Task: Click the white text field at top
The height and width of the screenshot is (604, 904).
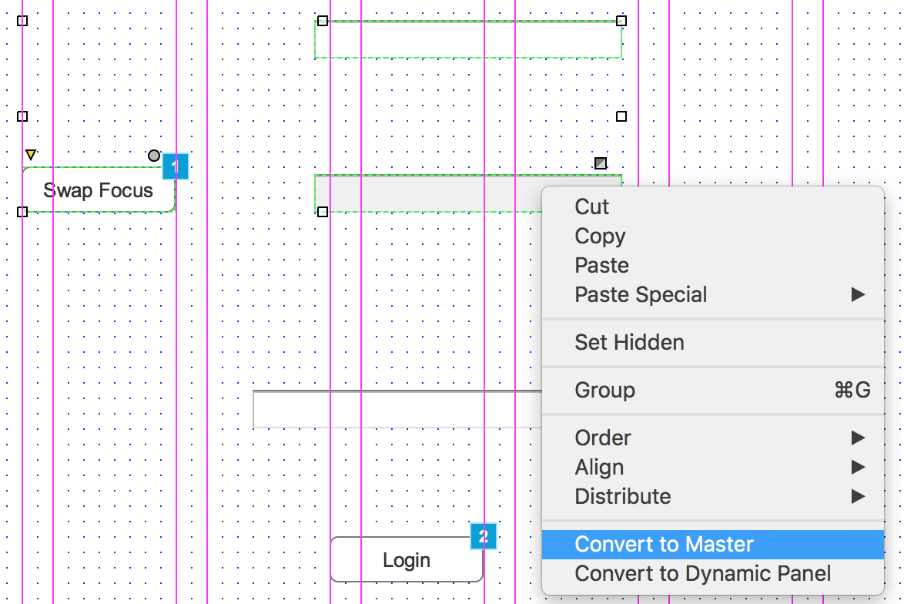Action: tap(467, 39)
